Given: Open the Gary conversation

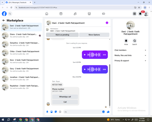Looking at the screenshot, I should point(21,70).
